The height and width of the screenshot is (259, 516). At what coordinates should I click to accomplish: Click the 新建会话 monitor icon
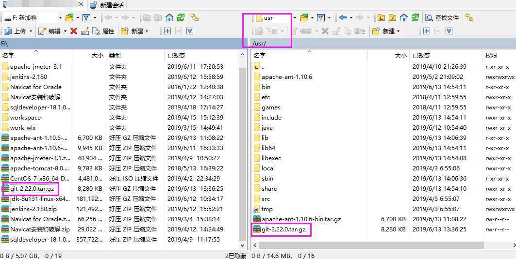[94, 5]
